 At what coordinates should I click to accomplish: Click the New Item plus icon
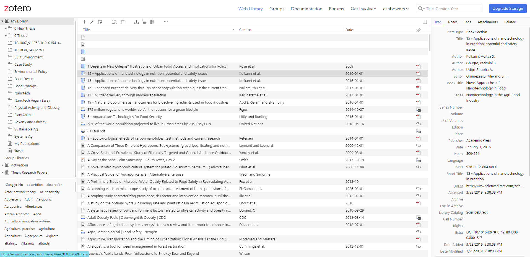coord(85,22)
